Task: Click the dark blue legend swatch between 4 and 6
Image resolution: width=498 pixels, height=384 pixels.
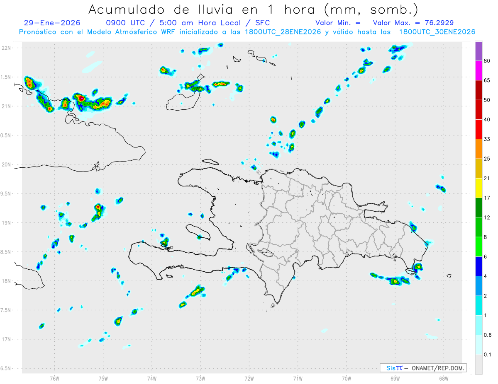Action: click(478, 266)
